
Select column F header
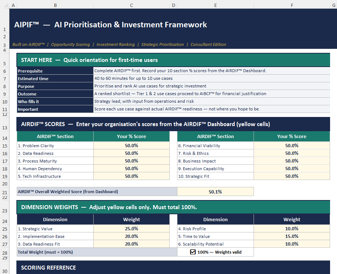(x=292, y=5)
